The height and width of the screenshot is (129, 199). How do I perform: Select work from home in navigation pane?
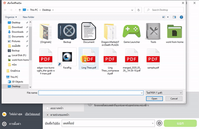18,60
